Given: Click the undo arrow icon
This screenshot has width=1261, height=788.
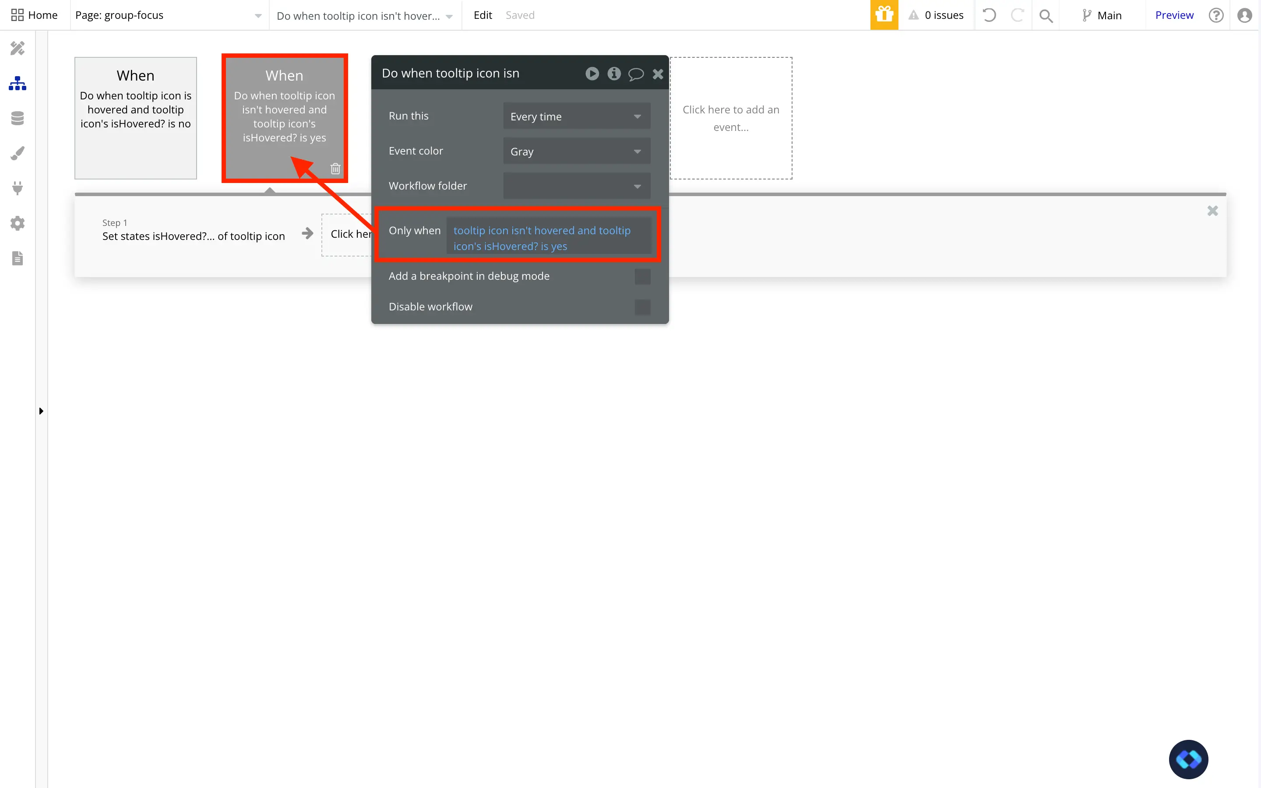Looking at the screenshot, I should [x=989, y=15].
